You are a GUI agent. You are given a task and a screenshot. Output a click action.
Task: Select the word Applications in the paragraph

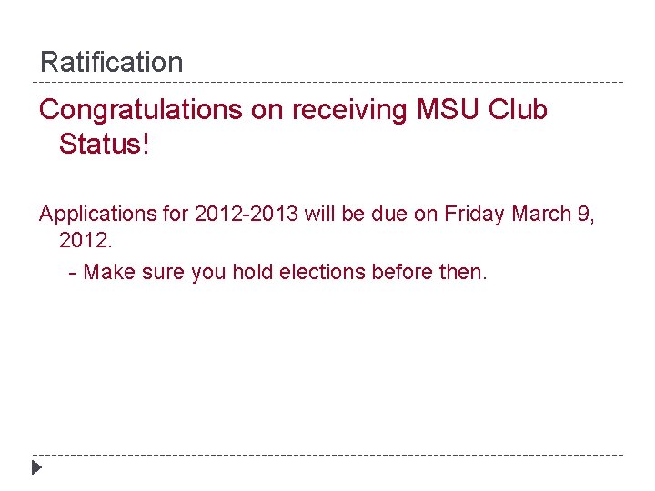click(x=97, y=215)
